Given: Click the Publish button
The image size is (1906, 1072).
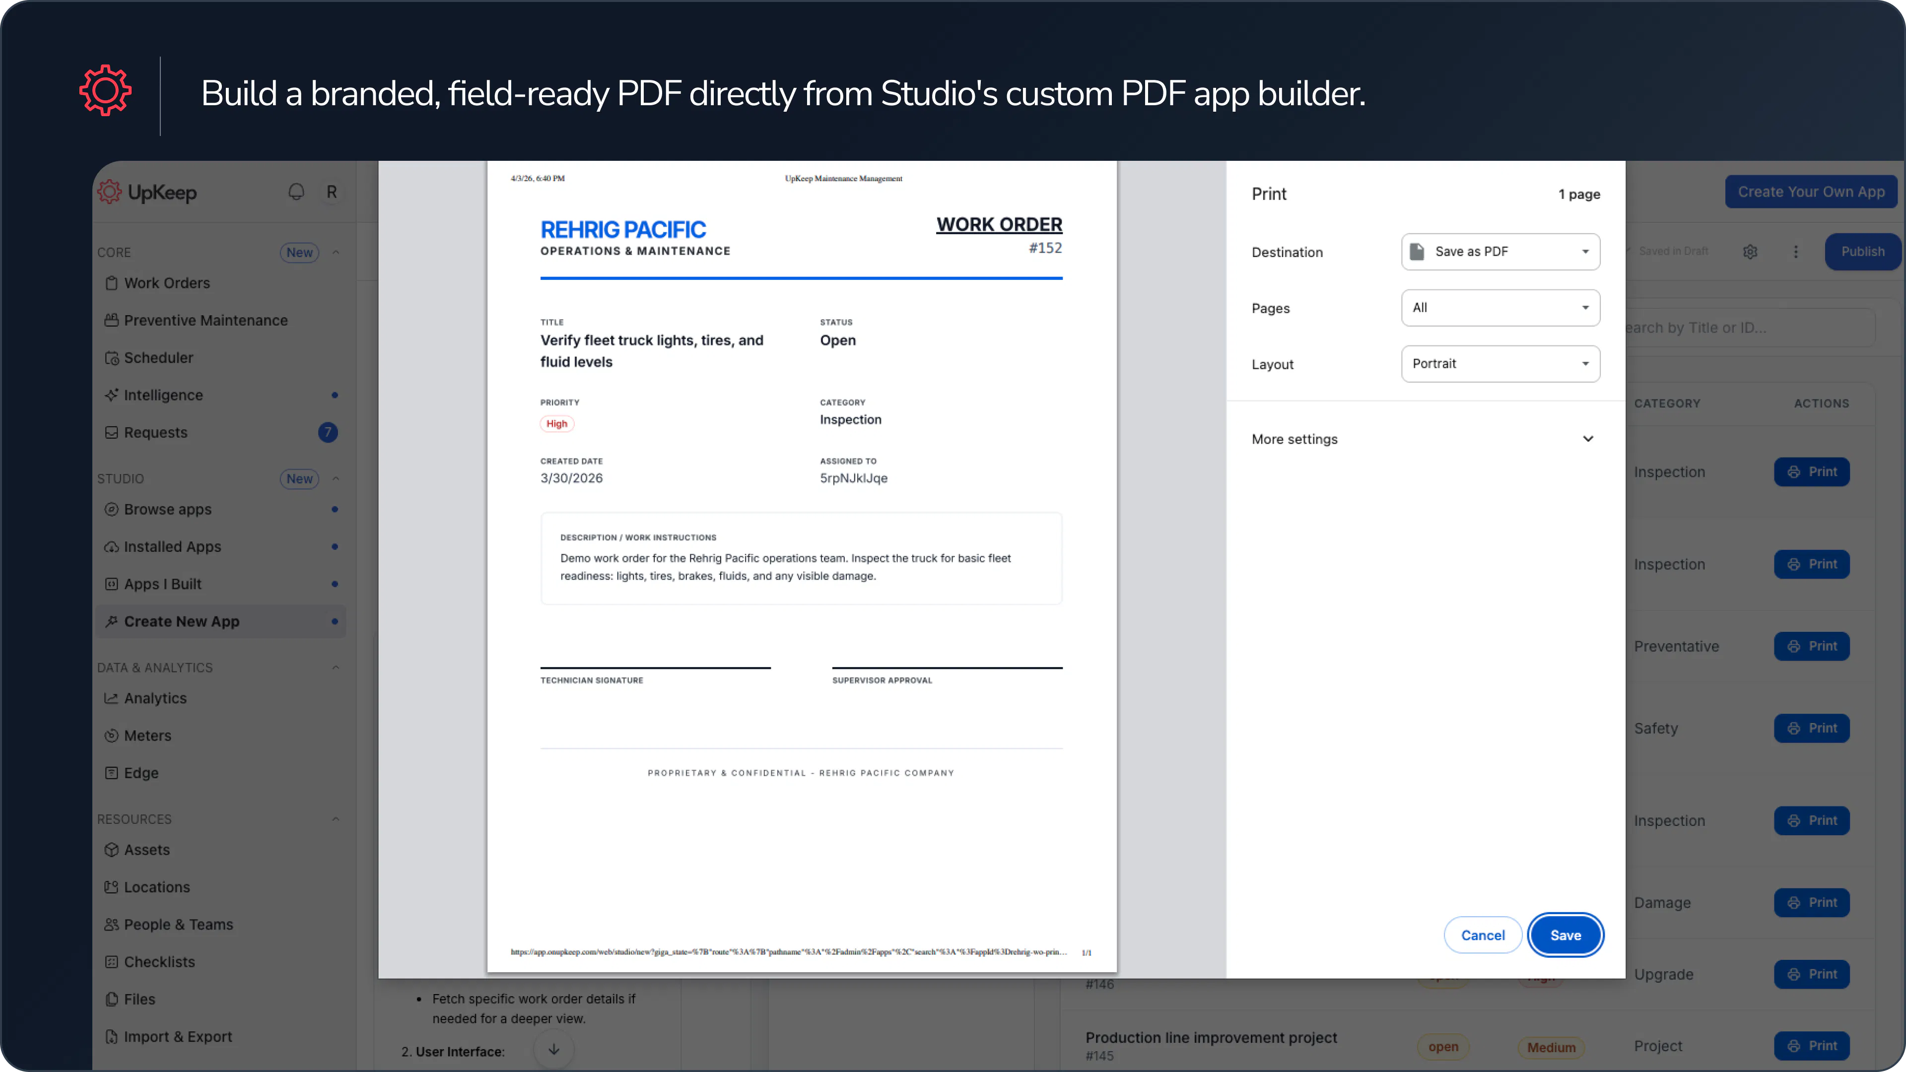Looking at the screenshot, I should coord(1863,252).
